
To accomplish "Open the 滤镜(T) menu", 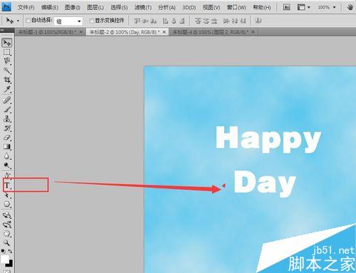I will point(143,8).
